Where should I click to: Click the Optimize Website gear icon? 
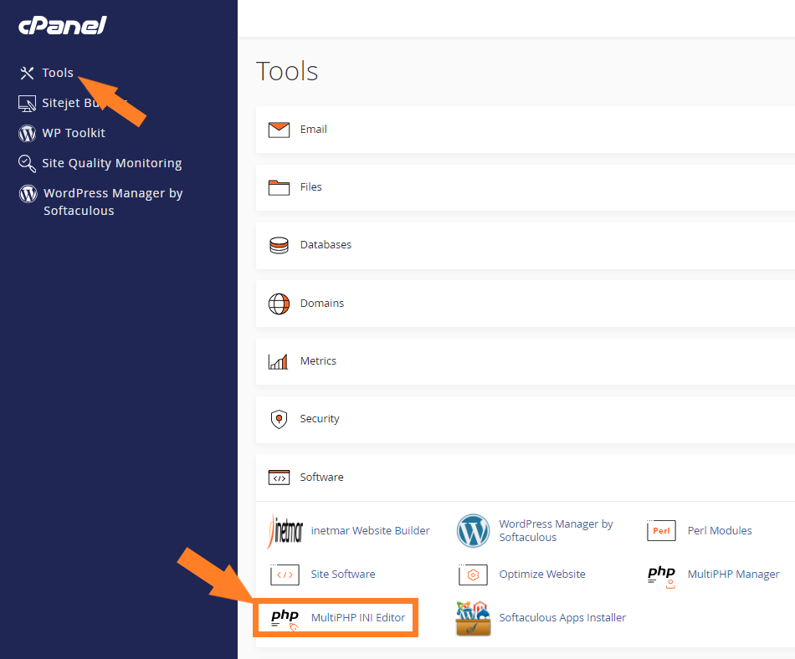click(473, 575)
